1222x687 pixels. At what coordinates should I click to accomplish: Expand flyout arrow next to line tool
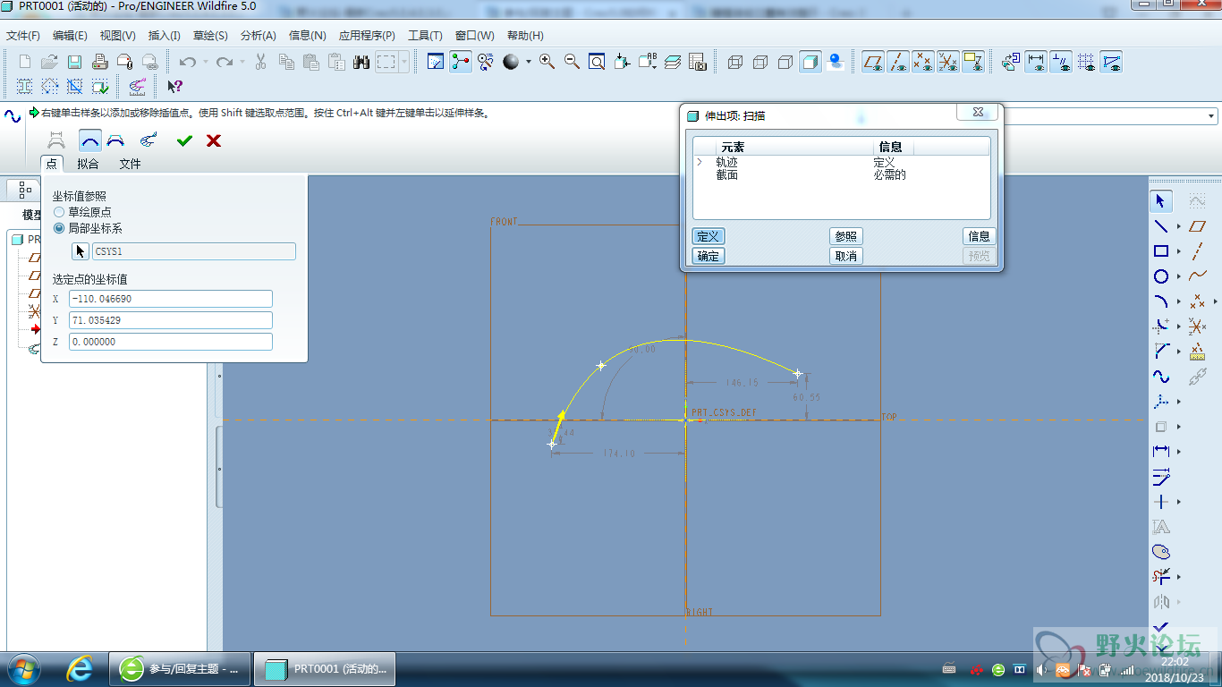(x=1179, y=226)
